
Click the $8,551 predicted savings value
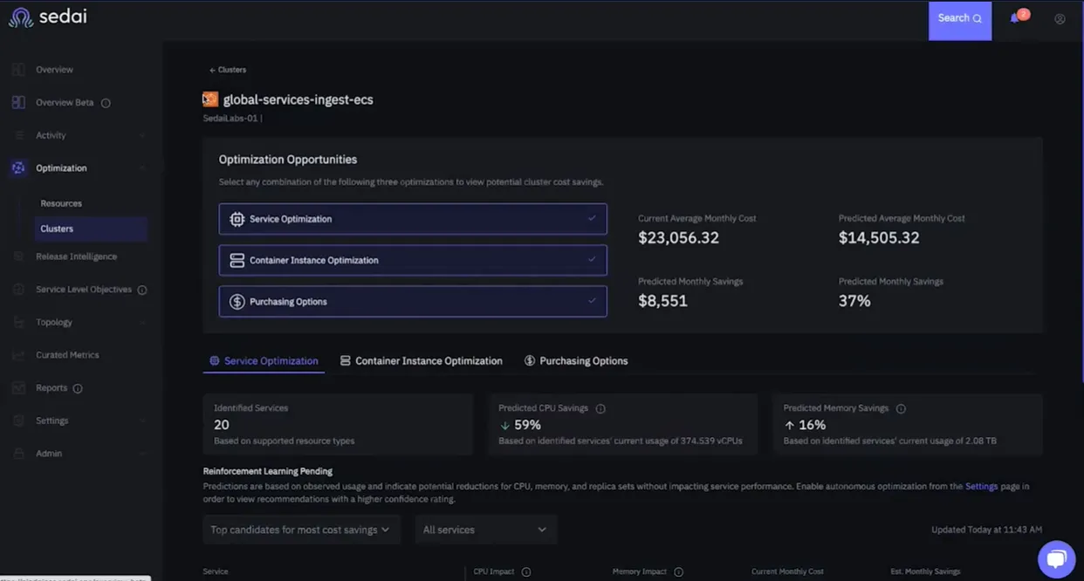(662, 301)
